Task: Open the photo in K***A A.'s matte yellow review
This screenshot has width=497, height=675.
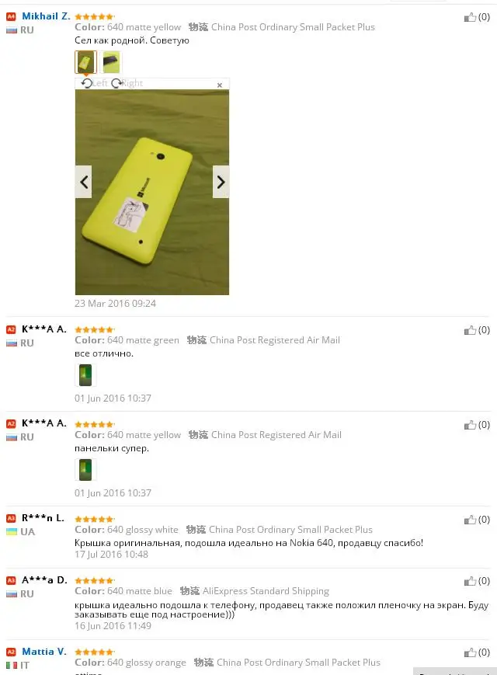Action: tap(85, 470)
